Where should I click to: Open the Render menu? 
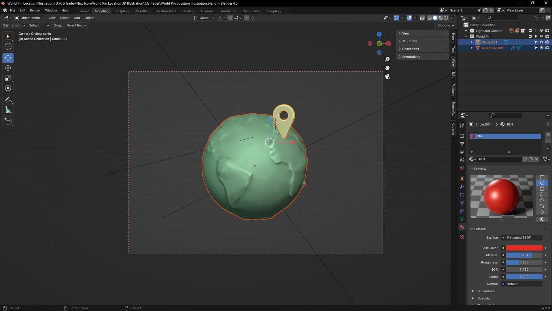[x=35, y=10]
